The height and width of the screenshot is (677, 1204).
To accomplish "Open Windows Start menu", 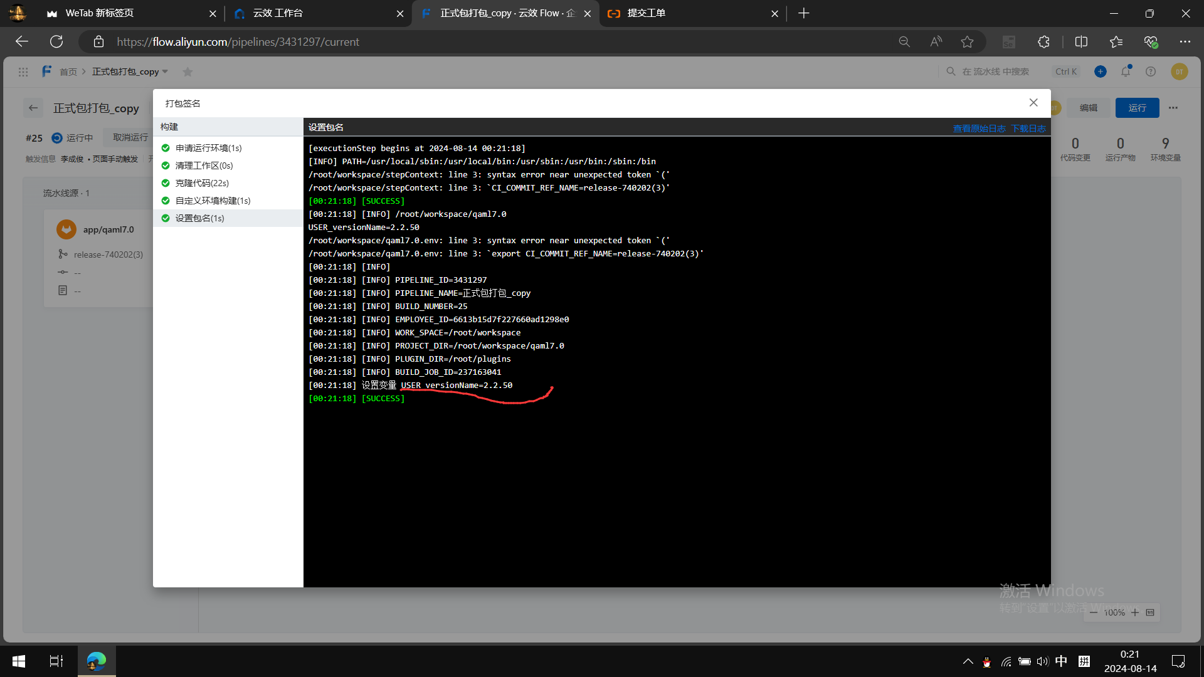I will coord(19,661).
